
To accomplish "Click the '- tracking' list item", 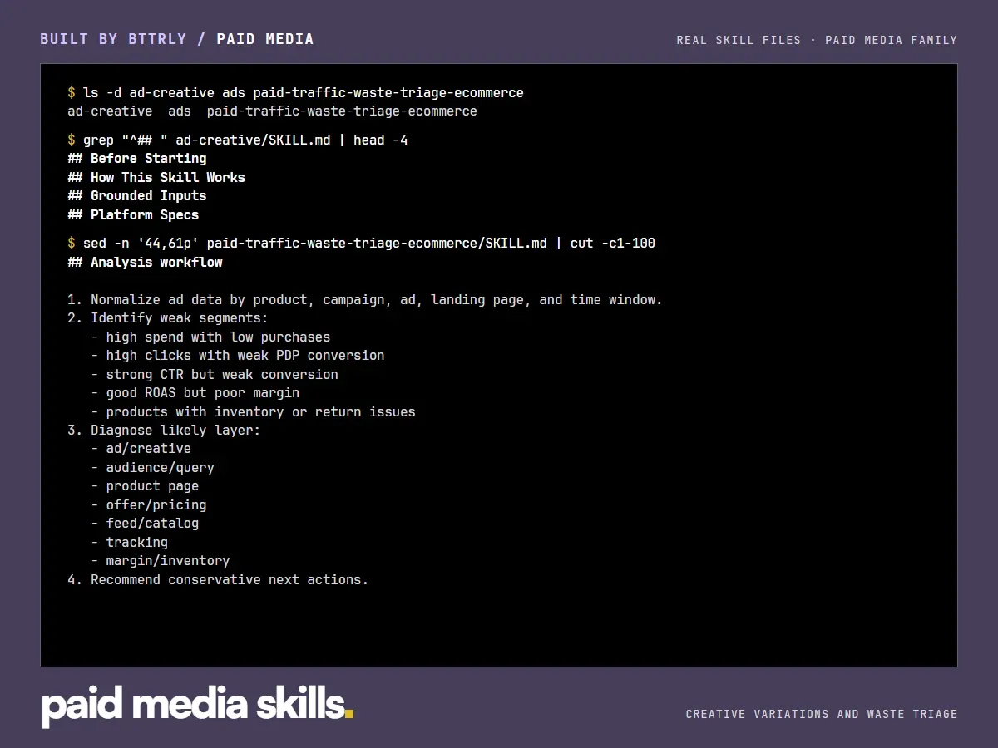I will 129,543.
